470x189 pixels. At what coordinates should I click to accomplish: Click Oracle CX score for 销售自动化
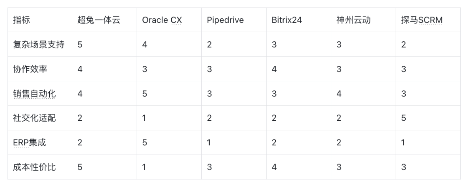145,94
